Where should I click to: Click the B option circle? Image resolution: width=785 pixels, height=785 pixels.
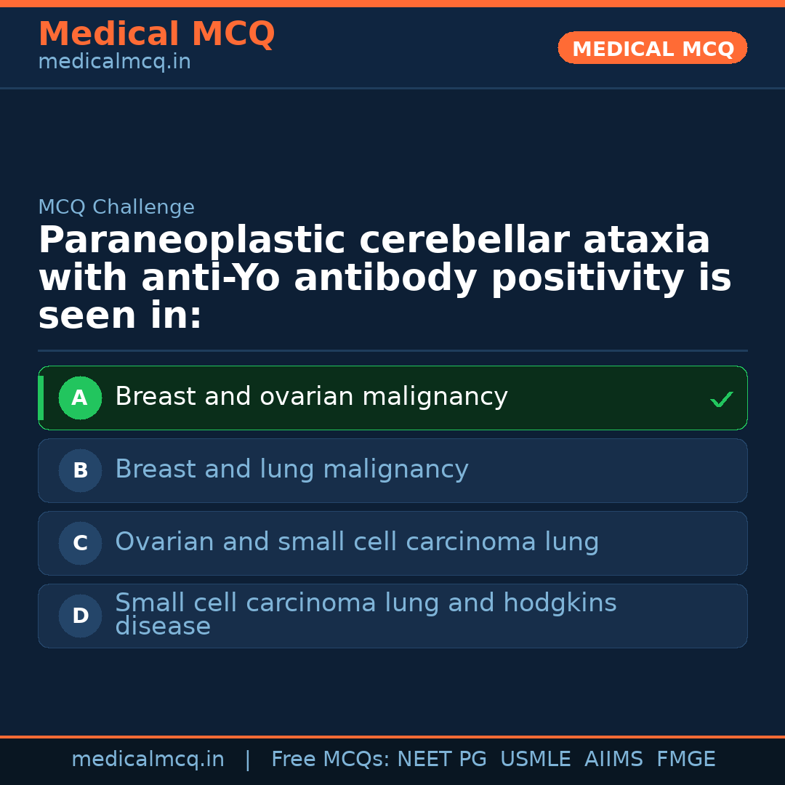click(x=80, y=471)
